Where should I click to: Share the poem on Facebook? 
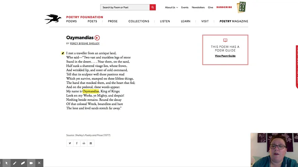click(x=77, y=143)
